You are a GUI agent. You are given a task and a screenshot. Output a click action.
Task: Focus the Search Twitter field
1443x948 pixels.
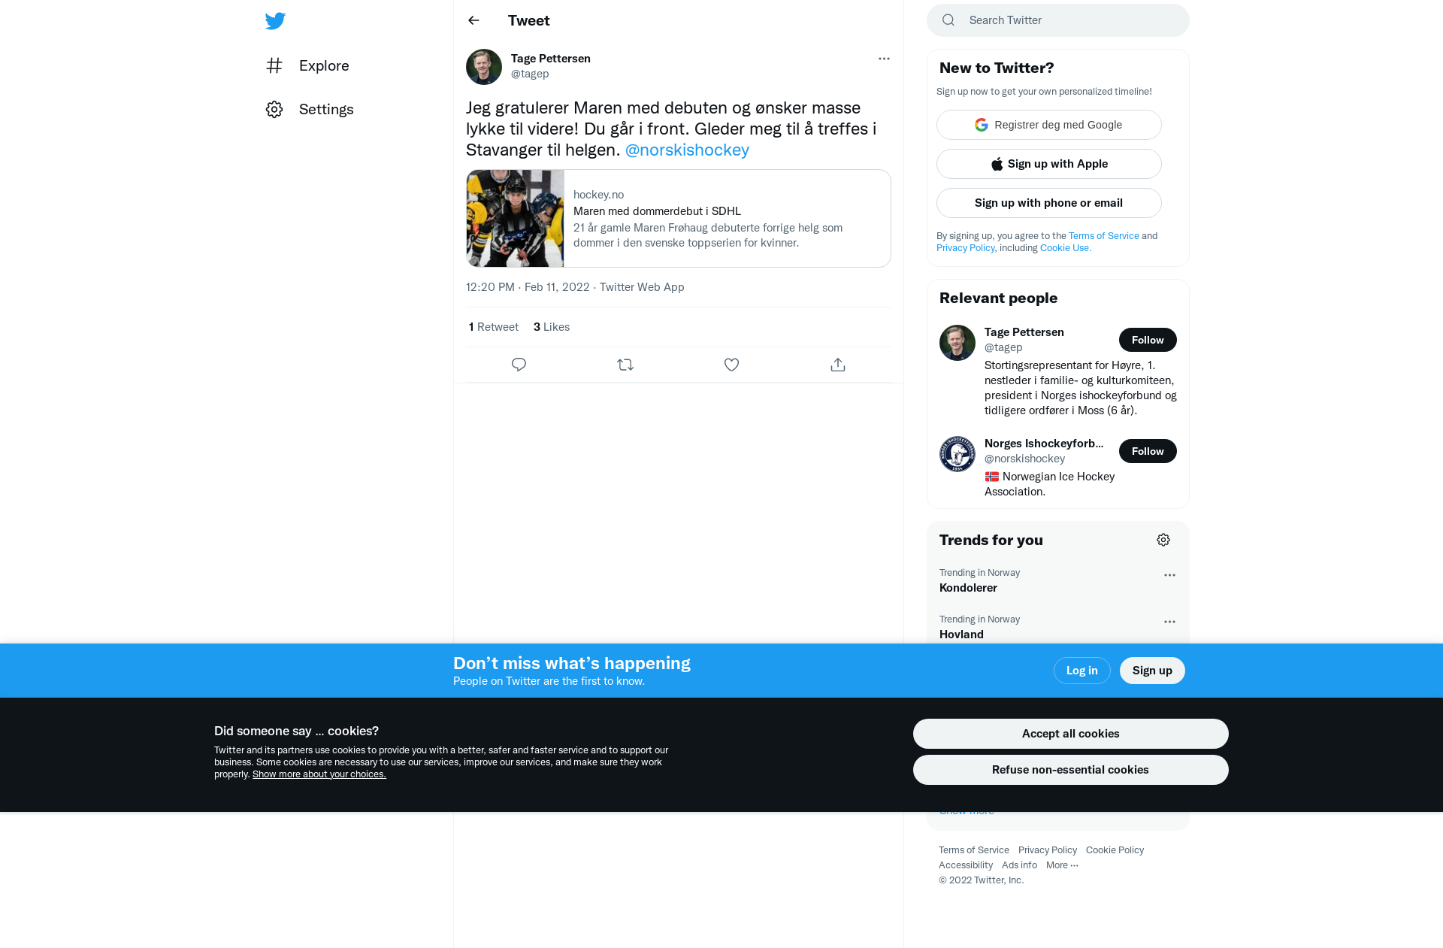tap(1058, 20)
